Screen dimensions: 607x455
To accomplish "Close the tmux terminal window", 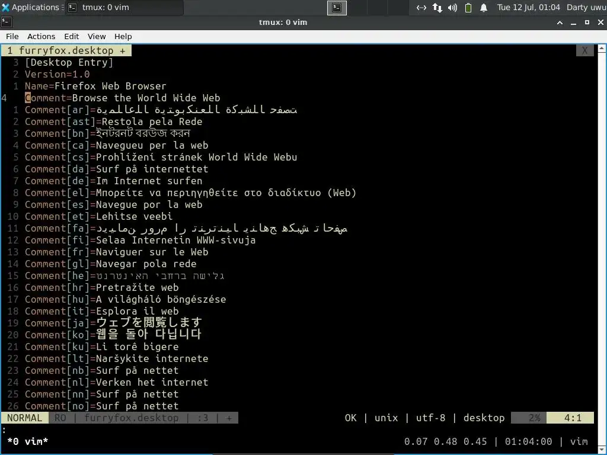I will coord(600,23).
